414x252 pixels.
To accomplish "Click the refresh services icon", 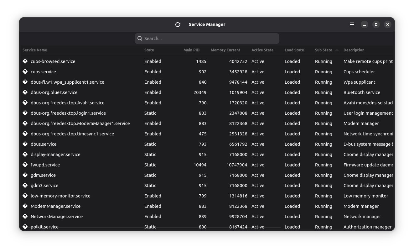I will tap(178, 24).
